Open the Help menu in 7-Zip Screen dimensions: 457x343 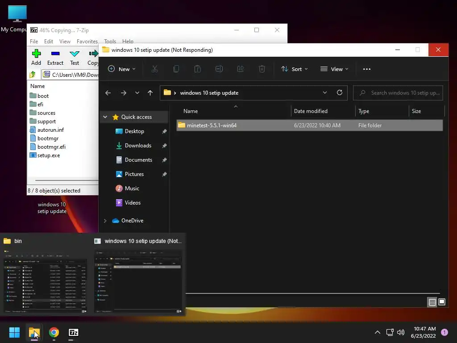coord(128,41)
